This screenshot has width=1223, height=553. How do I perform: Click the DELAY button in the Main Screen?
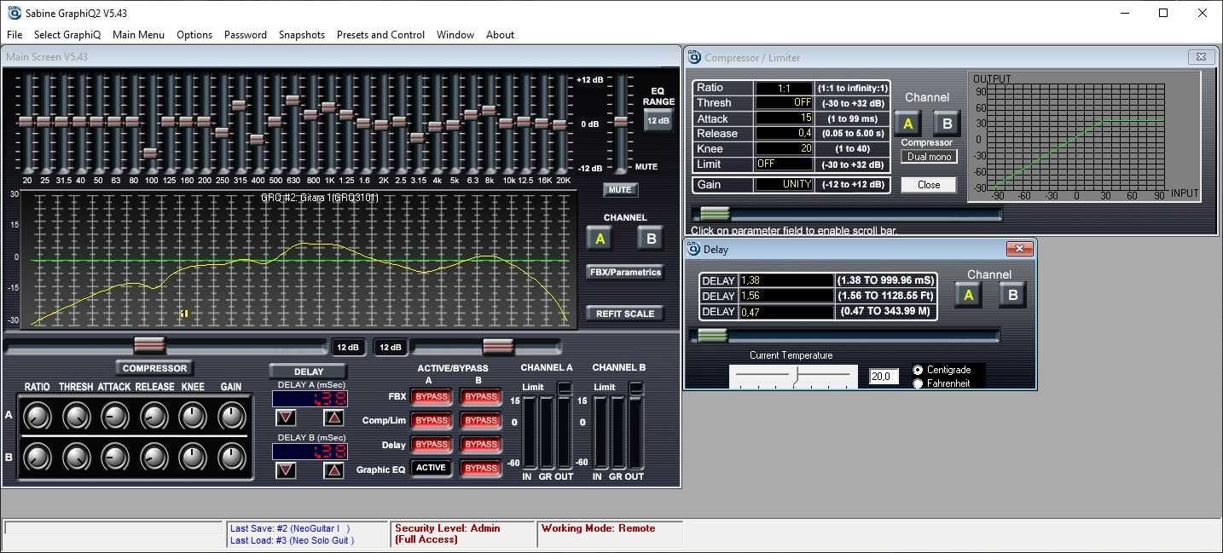pyautogui.click(x=308, y=372)
